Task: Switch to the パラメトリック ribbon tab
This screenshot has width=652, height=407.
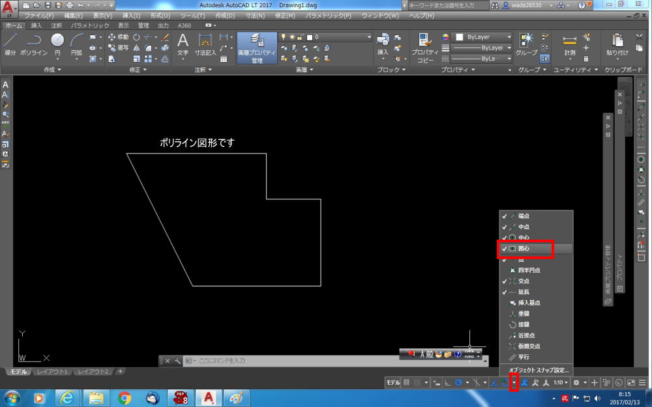Action: (x=90, y=25)
